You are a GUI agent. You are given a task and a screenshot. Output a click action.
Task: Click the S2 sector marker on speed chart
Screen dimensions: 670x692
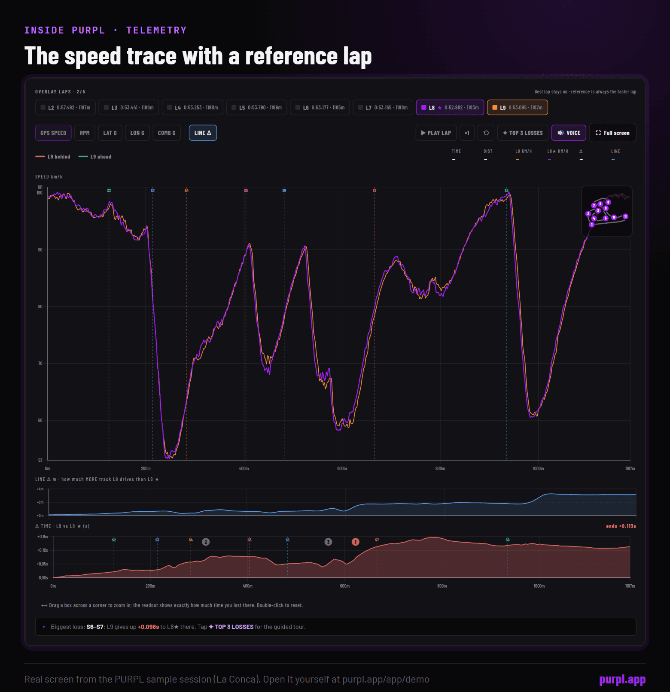(x=109, y=190)
